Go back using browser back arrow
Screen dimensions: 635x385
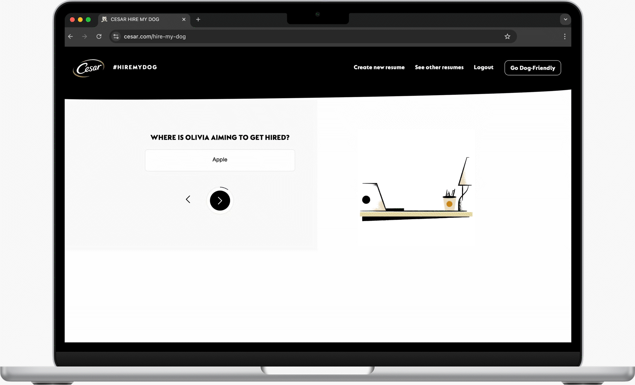[71, 36]
